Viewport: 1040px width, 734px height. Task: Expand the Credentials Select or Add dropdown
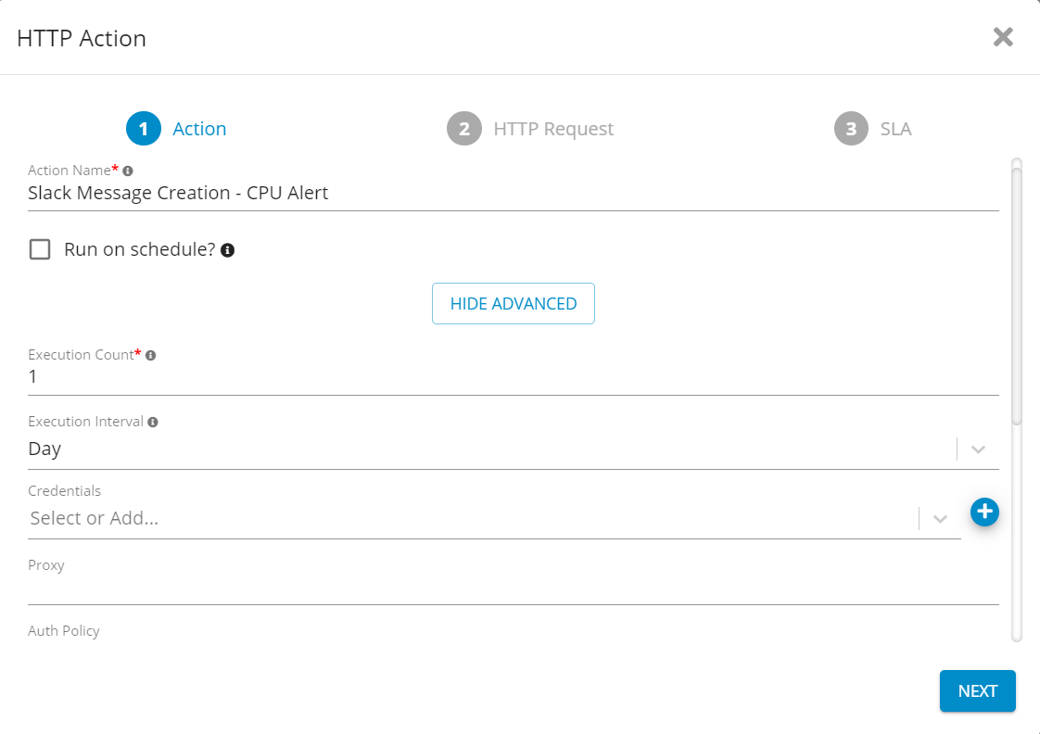click(x=940, y=519)
